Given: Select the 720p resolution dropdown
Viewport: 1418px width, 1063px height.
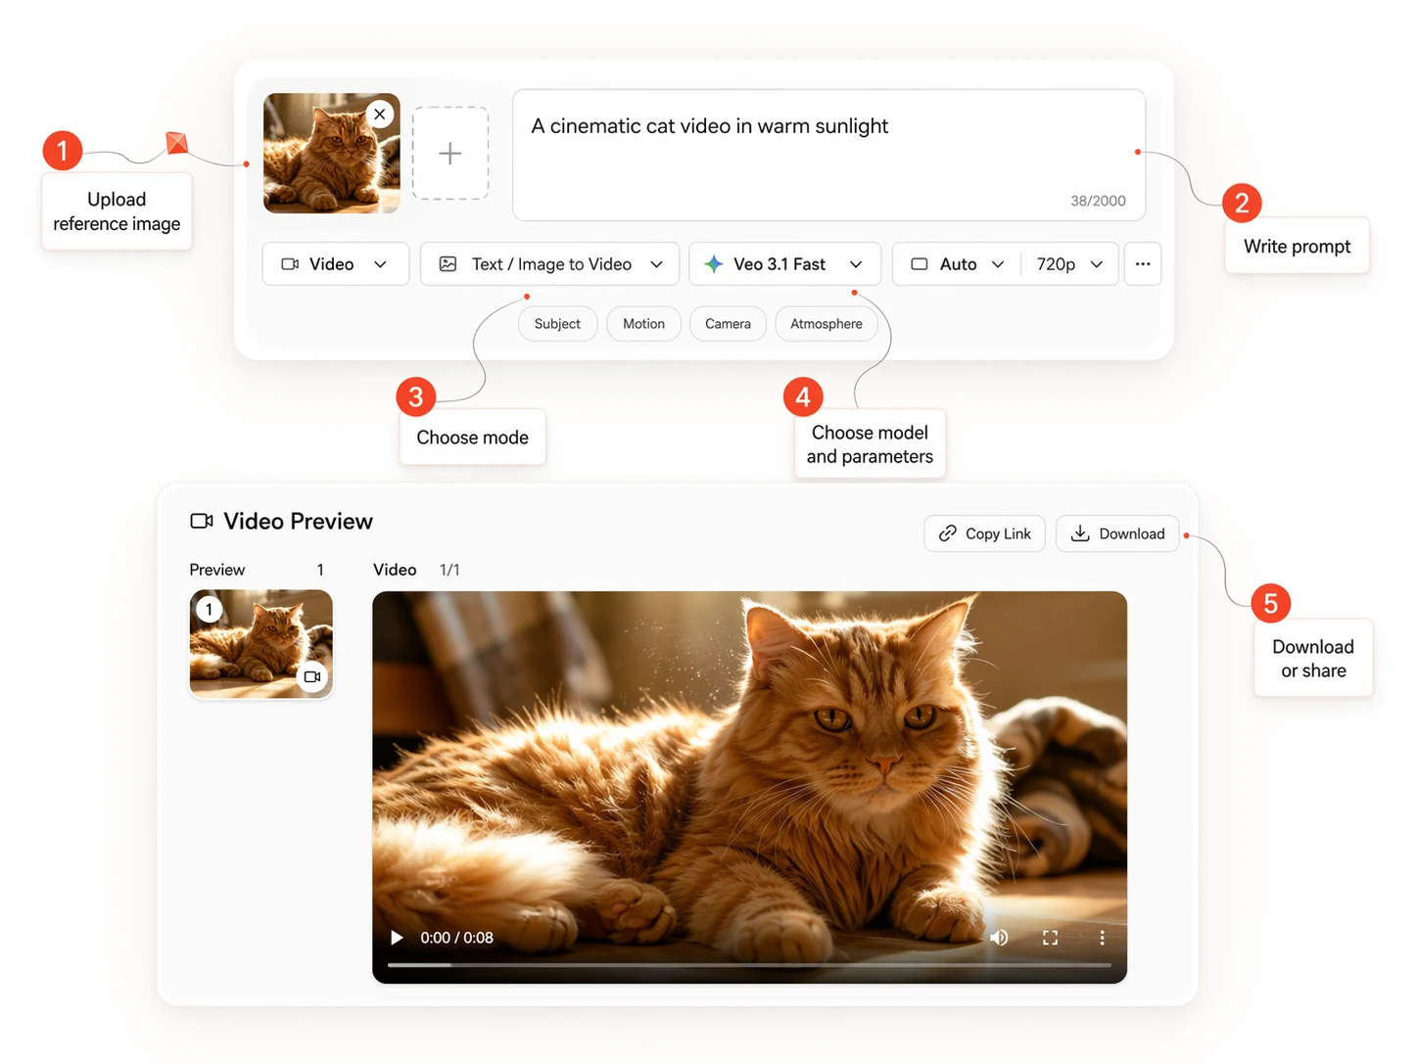Looking at the screenshot, I should click(x=1068, y=264).
